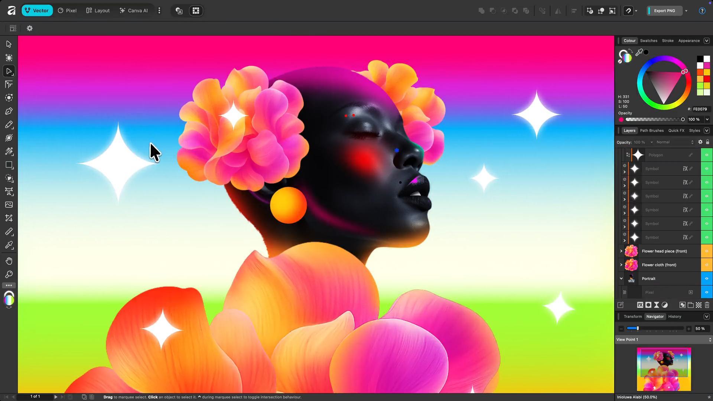Screen dimensions: 713x401
Task: Choose the Artistic Text tool
Action: coord(9,192)
